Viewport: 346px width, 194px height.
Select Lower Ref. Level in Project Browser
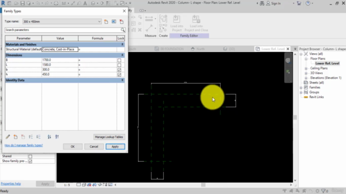click(327, 64)
